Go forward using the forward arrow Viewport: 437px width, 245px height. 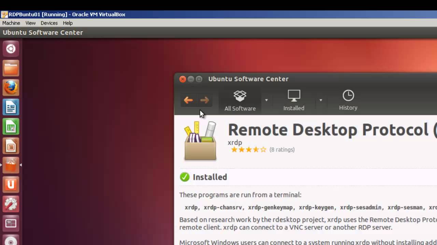point(205,100)
